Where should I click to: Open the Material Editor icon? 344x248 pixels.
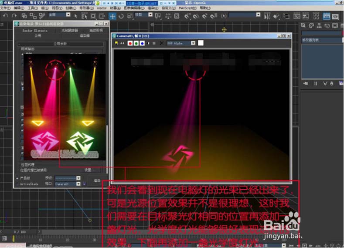[316, 16]
